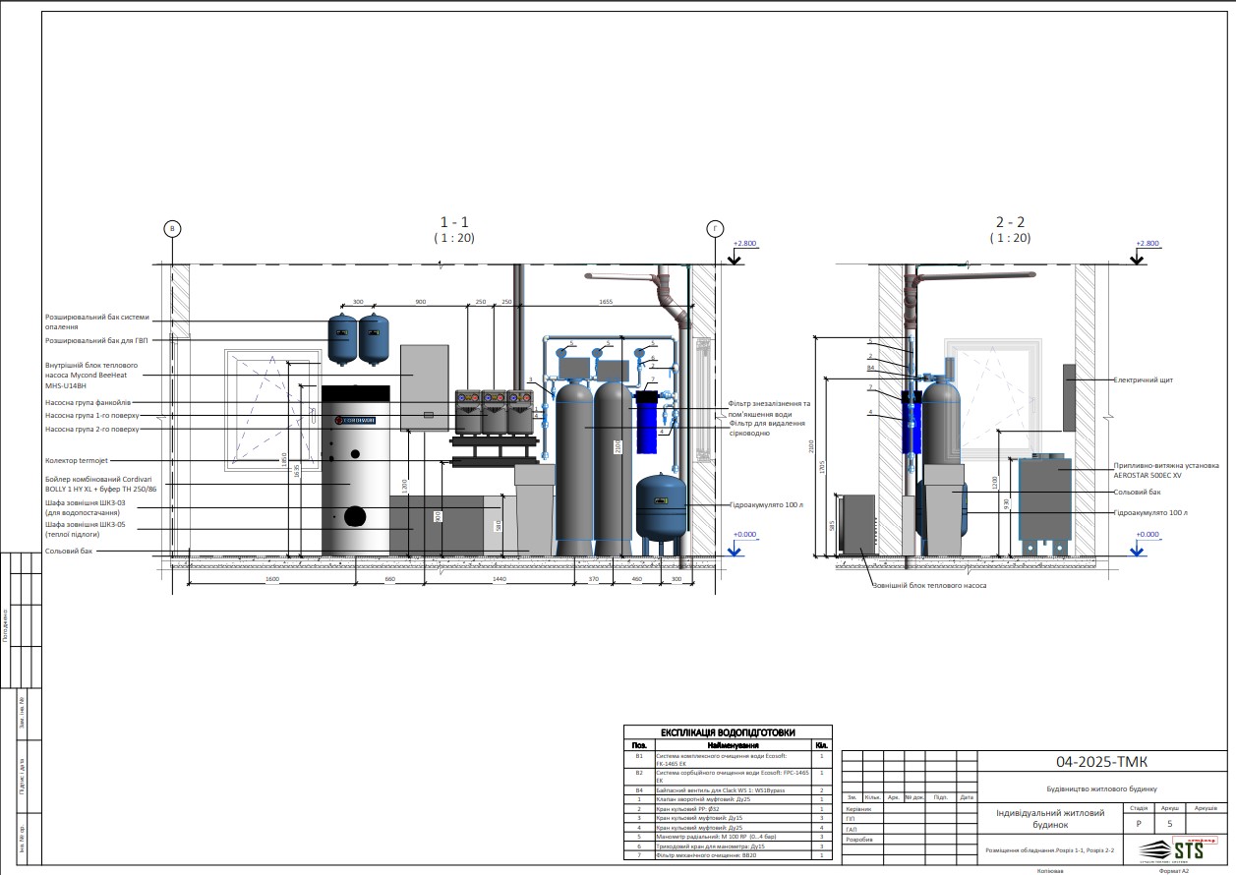Click the "2 - 2" section title
The height and width of the screenshot is (875, 1236).
pos(1010,222)
